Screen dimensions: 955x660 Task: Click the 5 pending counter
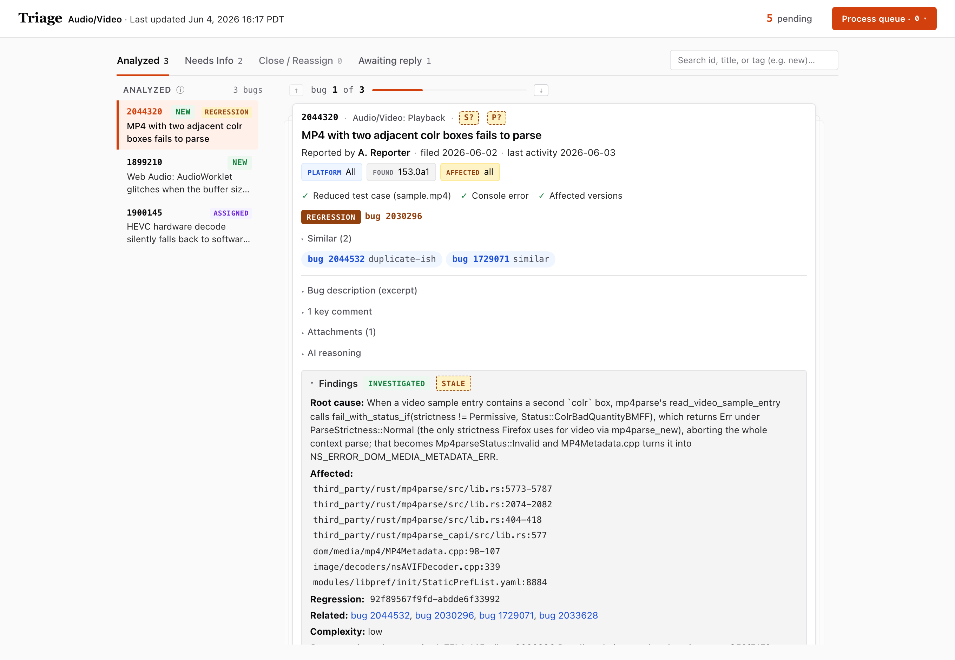tap(789, 19)
